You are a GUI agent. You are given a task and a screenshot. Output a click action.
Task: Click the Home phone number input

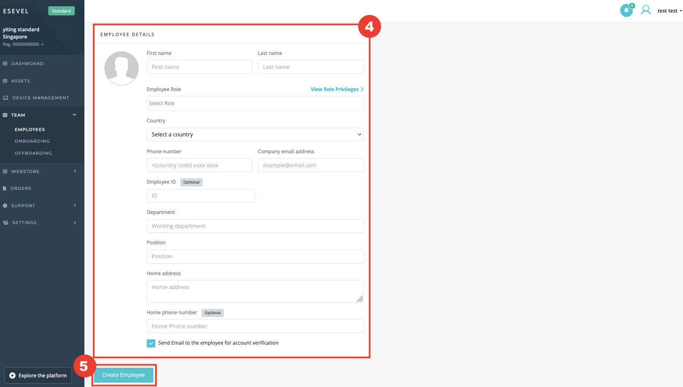pyautogui.click(x=255, y=326)
